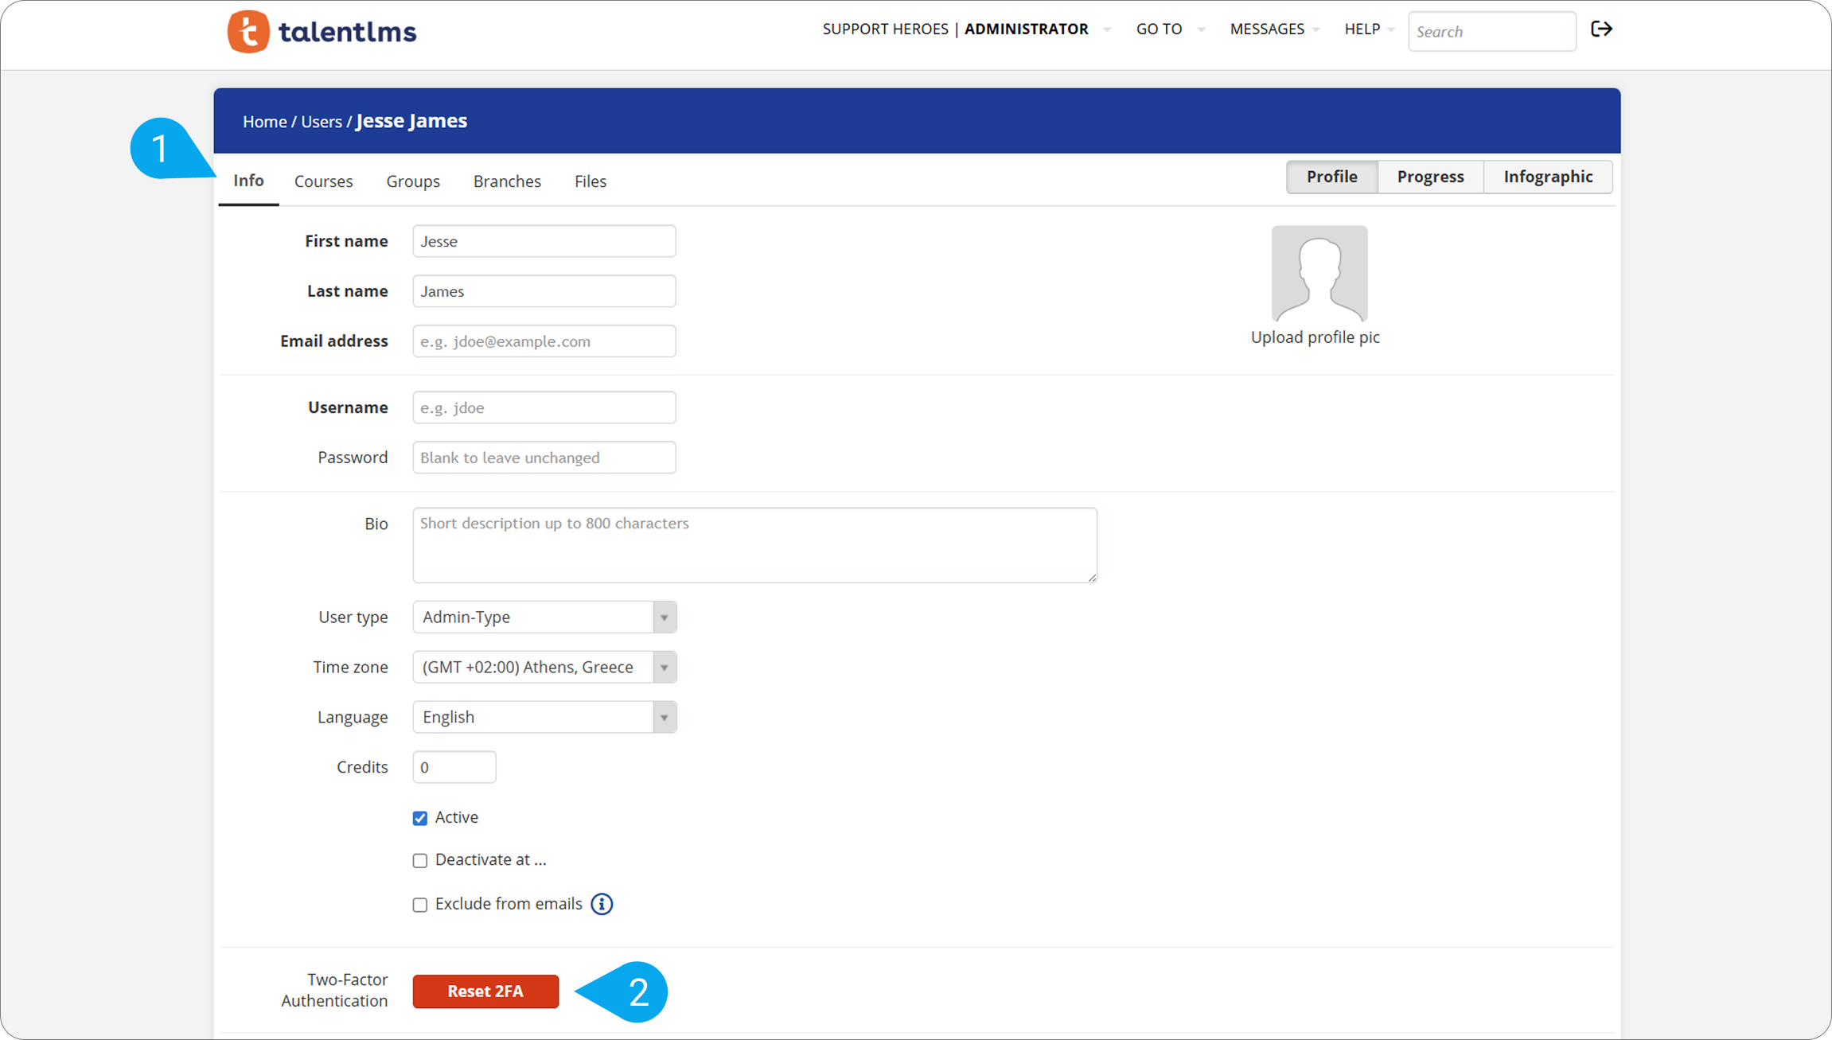Enable the Deactivate at checkbox

pyautogui.click(x=420, y=860)
